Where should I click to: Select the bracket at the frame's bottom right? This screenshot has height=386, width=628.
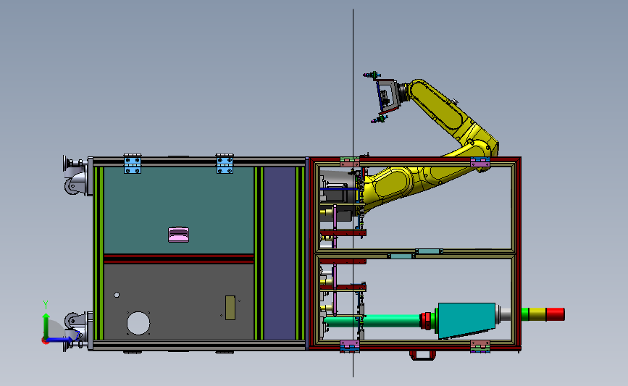[x=480, y=346]
